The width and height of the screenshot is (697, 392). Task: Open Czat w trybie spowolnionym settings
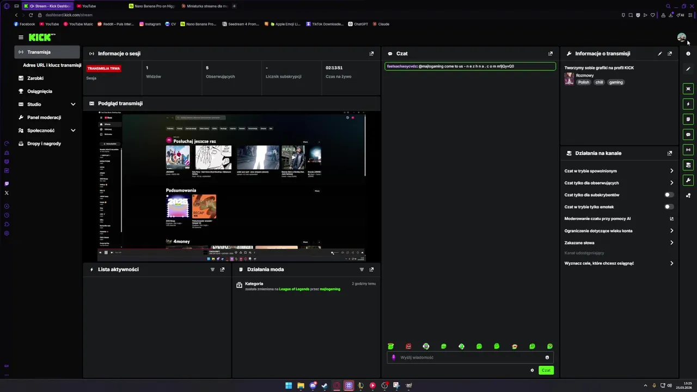619,171
